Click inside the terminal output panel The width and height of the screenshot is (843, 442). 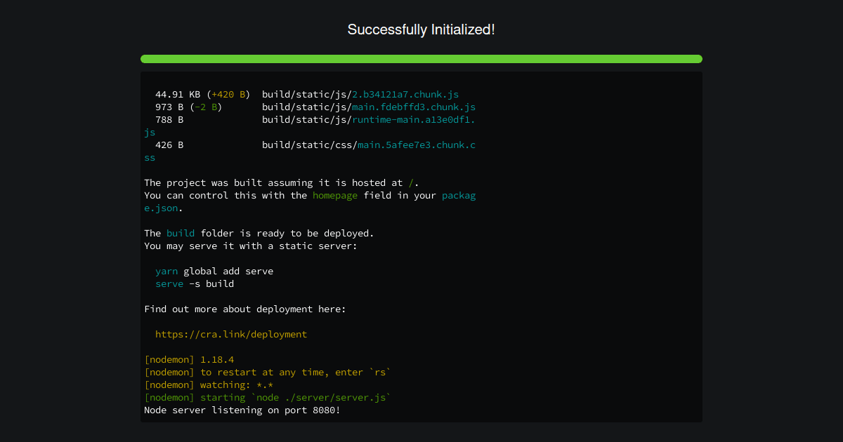[x=421, y=246]
